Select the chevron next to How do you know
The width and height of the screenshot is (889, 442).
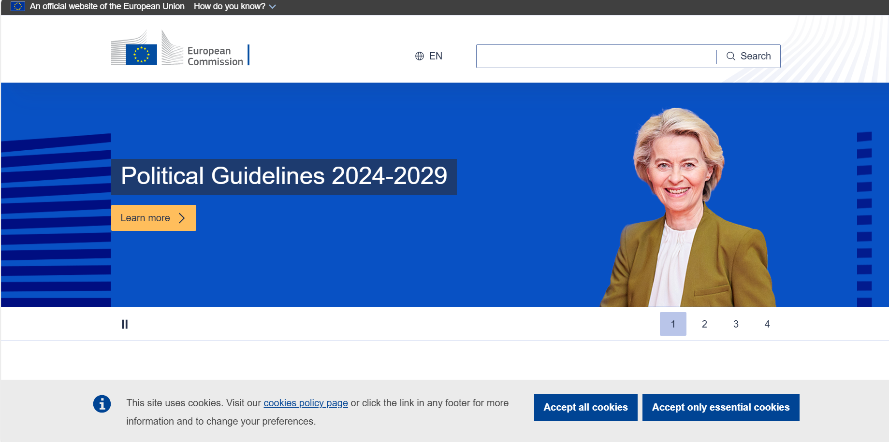(x=272, y=6)
